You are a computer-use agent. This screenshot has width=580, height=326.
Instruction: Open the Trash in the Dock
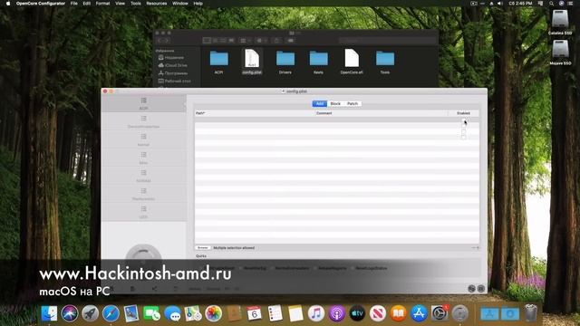click(531, 312)
